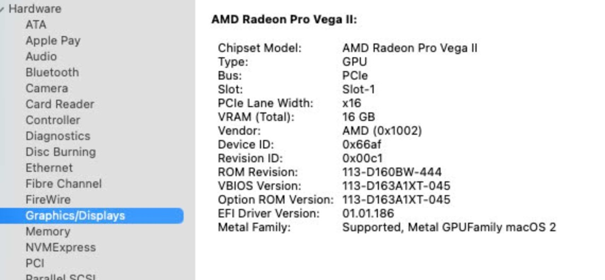The image size is (605, 280).
Task: Show the Diagnostics information
Action: [58, 136]
